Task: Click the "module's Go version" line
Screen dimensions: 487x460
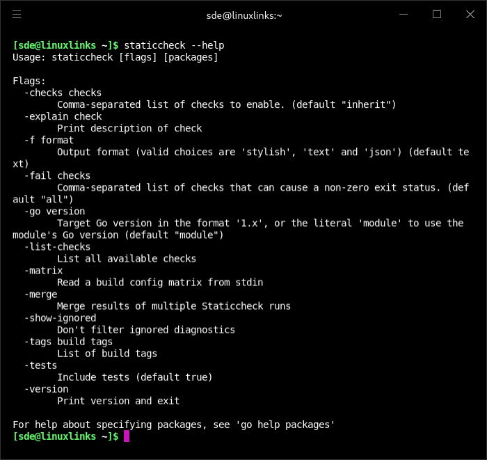Action: [118, 235]
